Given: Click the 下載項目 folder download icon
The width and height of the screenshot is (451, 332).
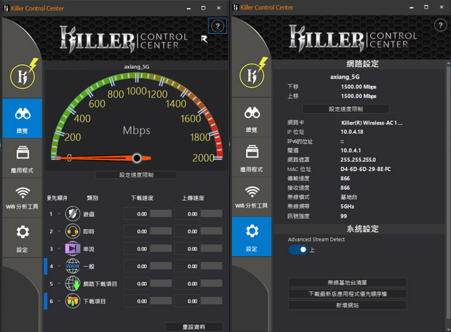Looking at the screenshot, I should click(x=73, y=301).
